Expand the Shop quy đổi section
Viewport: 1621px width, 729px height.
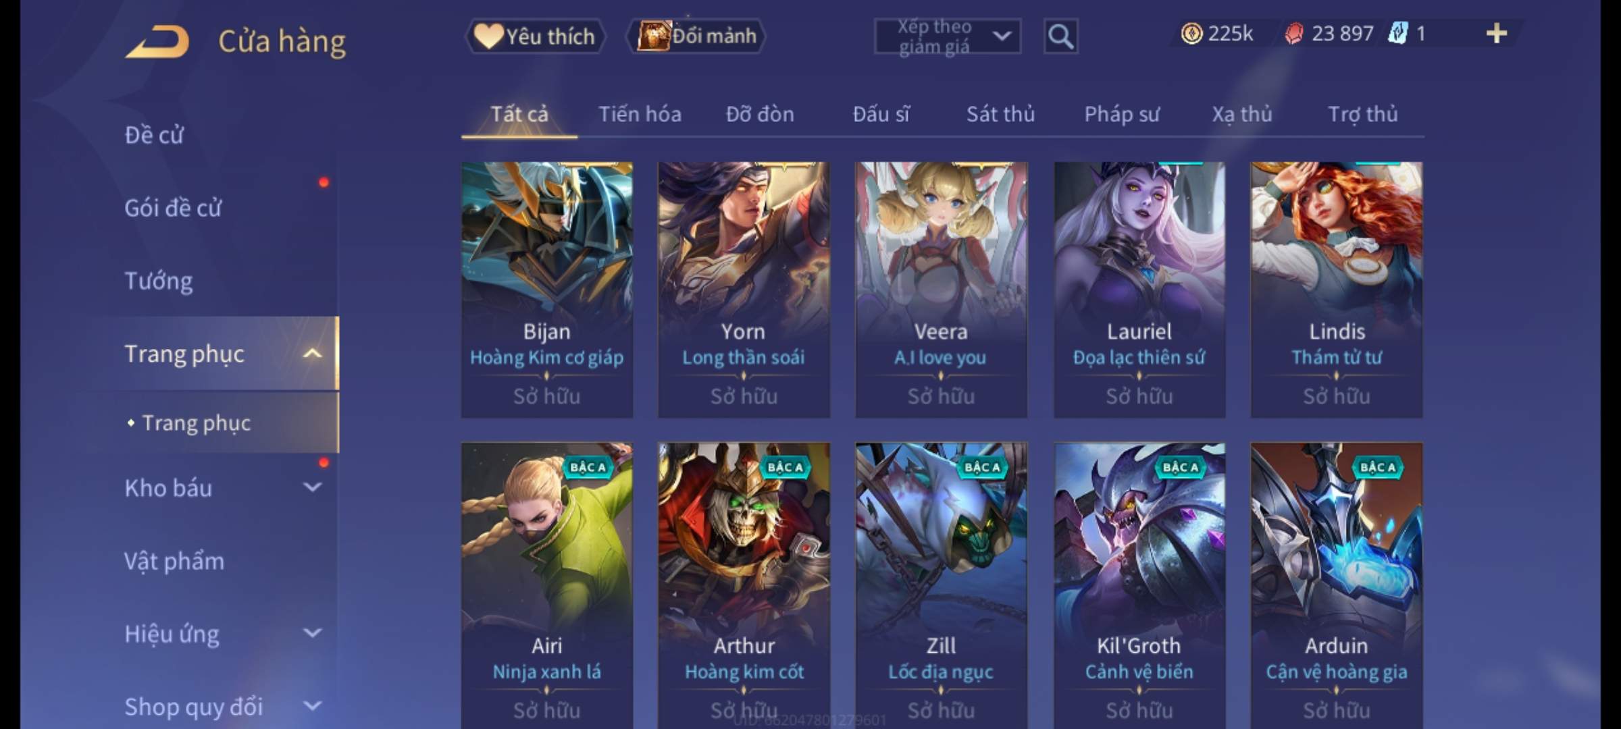point(312,706)
